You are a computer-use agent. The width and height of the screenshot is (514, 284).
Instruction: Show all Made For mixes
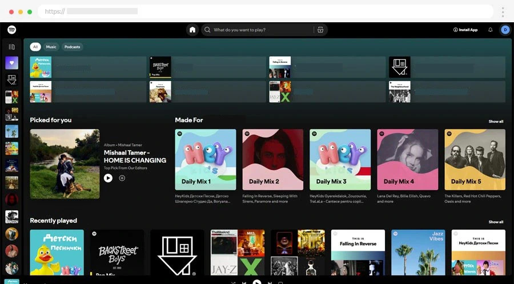[496, 121]
